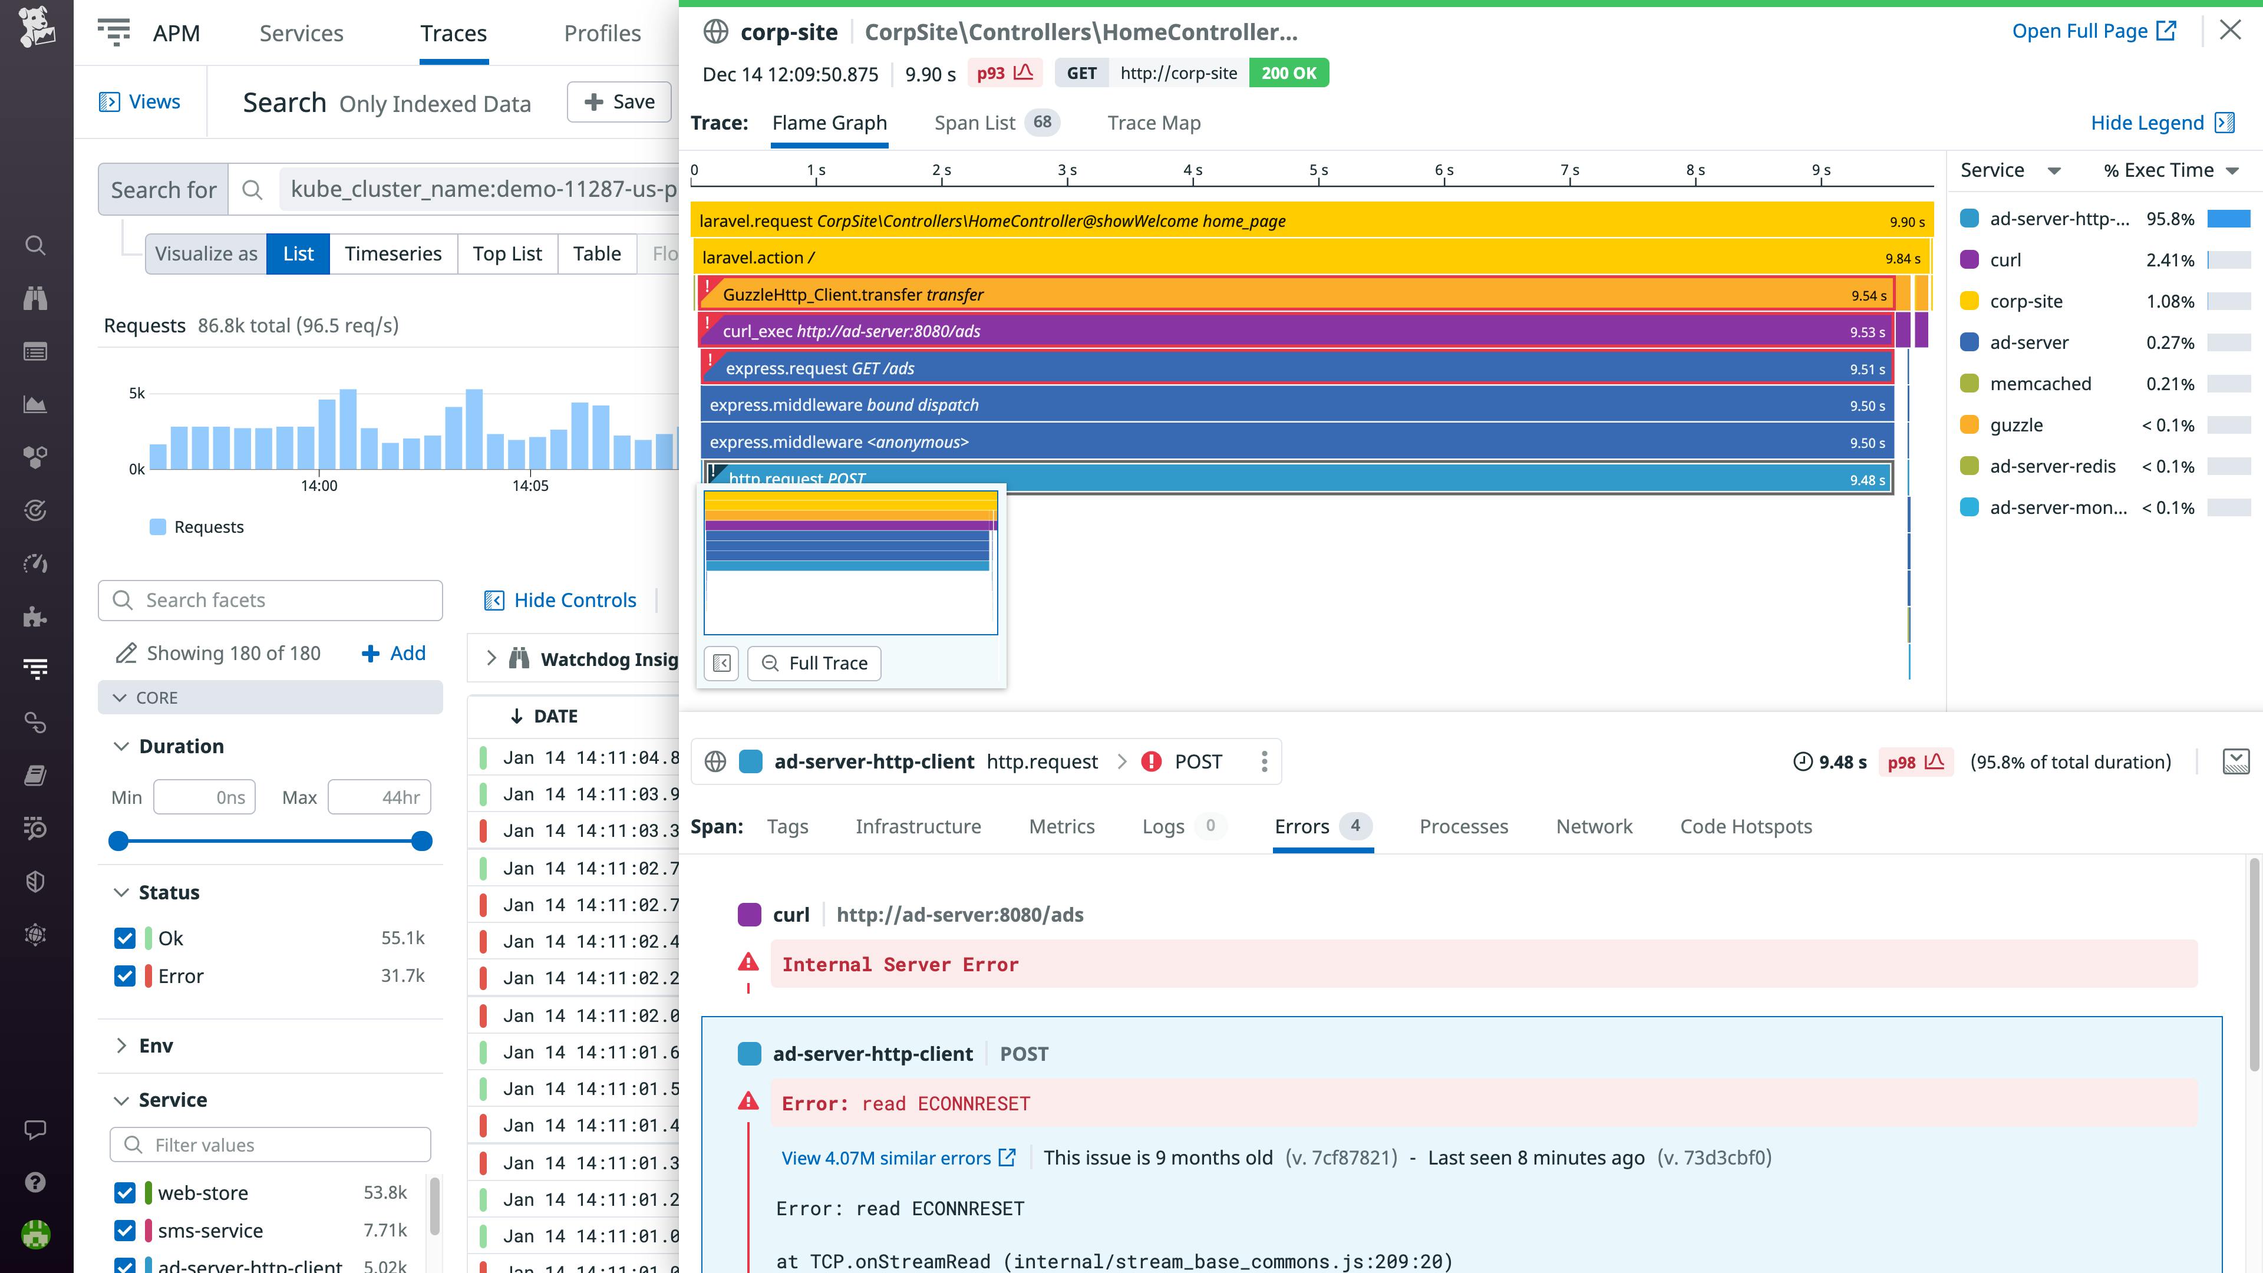The height and width of the screenshot is (1273, 2263).
Task: Open Monitors target icon in sidebar
Action: click(35, 510)
